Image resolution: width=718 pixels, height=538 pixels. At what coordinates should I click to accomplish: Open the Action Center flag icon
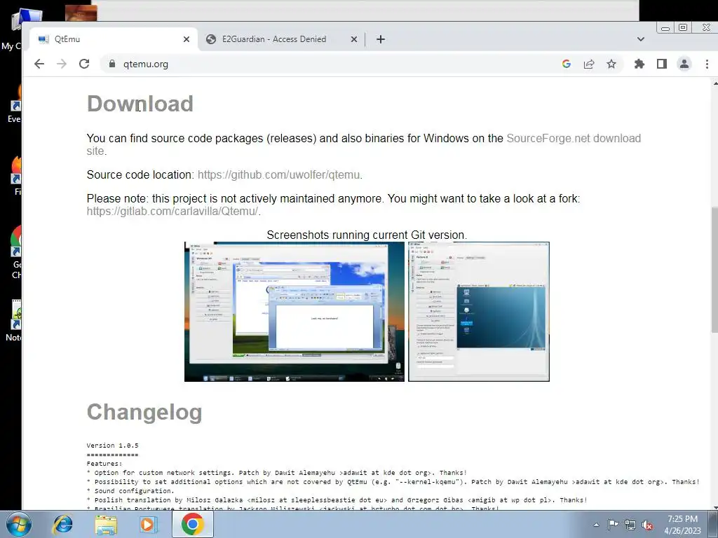pyautogui.click(x=613, y=525)
